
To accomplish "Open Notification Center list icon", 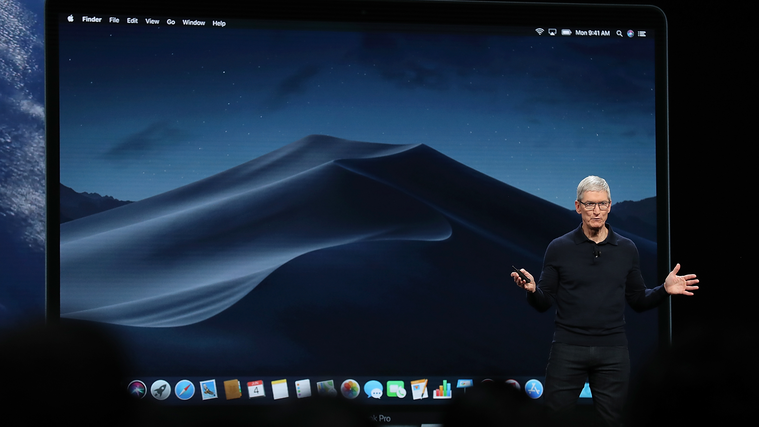I will pos(642,34).
